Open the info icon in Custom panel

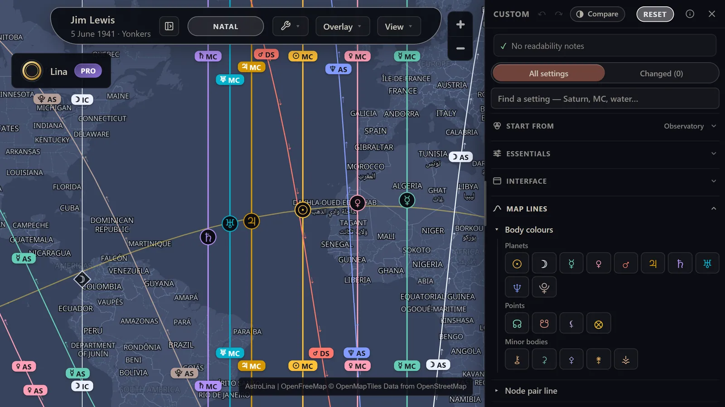coord(690,14)
